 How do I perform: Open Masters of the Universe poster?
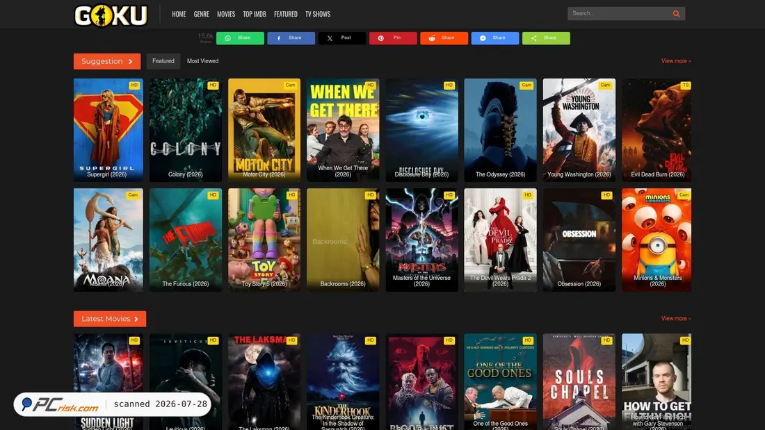pyautogui.click(x=421, y=240)
